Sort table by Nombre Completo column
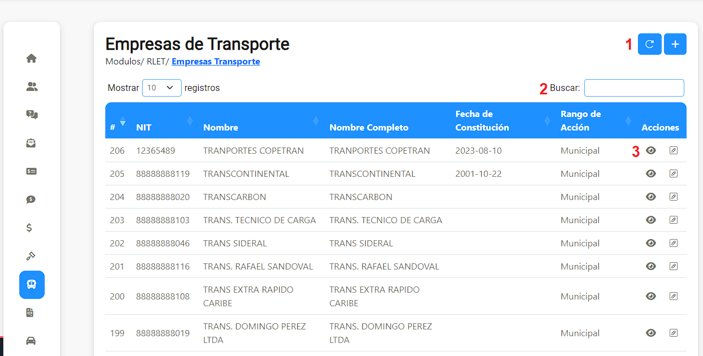 [x=388, y=121]
